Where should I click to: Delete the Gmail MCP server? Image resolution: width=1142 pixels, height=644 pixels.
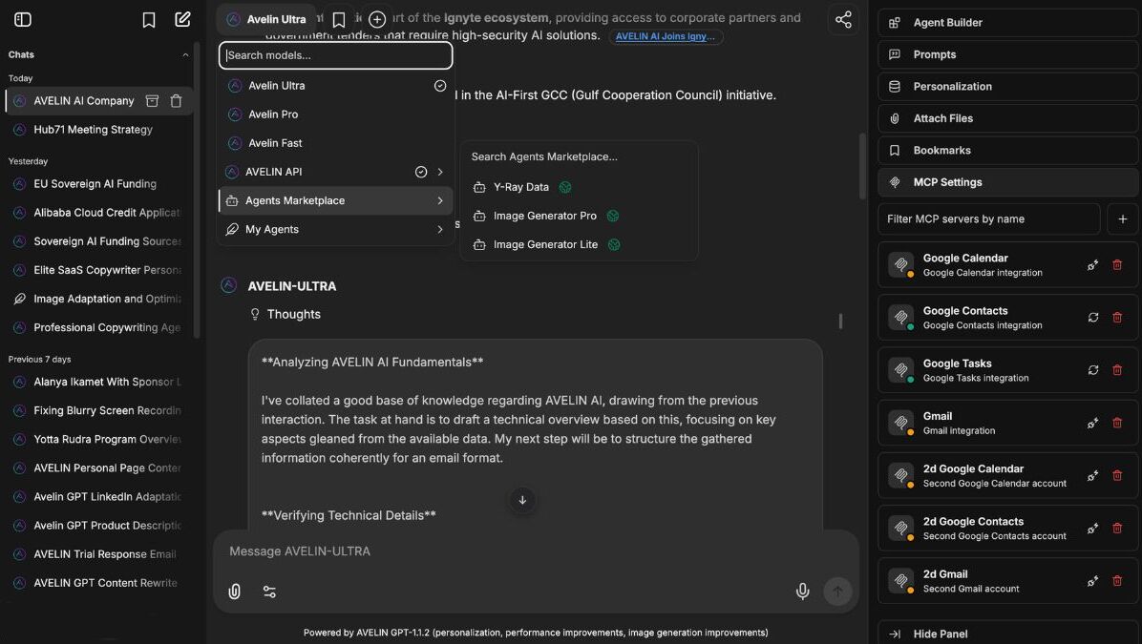pyautogui.click(x=1117, y=423)
